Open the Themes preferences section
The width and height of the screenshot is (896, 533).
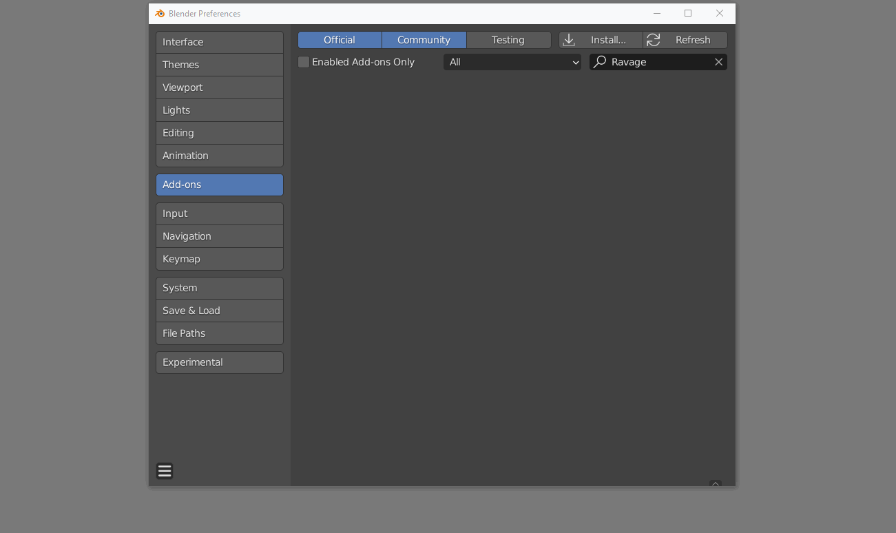pyautogui.click(x=220, y=65)
